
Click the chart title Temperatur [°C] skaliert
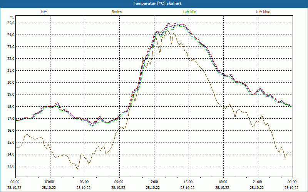click(x=157, y=3)
